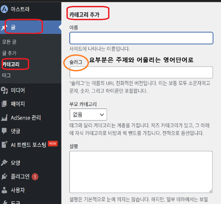Select 글 추가 in the sidebar submenu
The image size is (221, 204).
(x=9, y=53)
